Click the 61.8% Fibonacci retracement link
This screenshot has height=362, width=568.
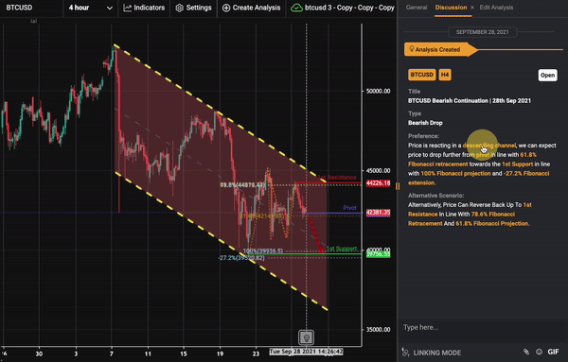[473, 160]
